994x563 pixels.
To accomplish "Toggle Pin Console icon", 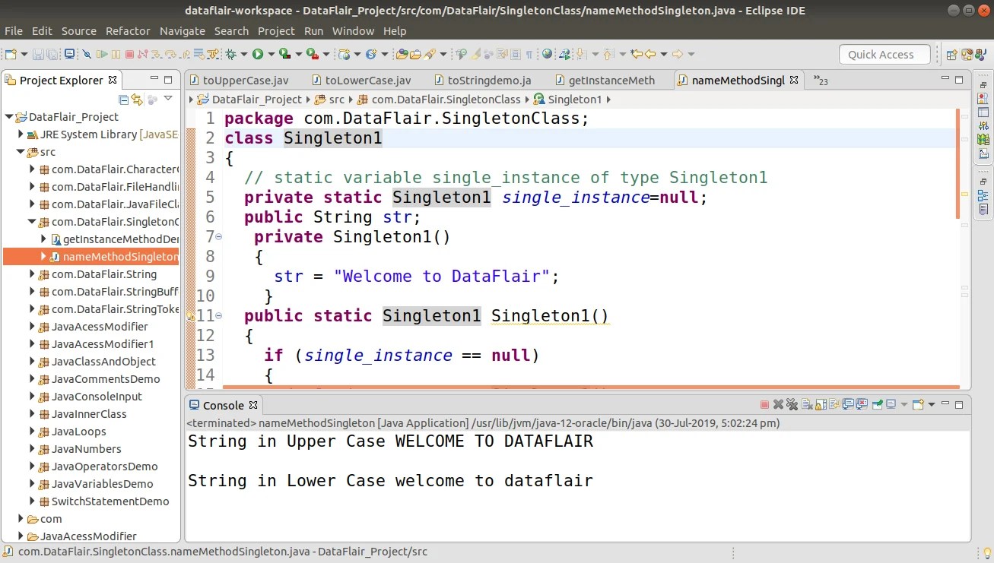I will (x=877, y=405).
